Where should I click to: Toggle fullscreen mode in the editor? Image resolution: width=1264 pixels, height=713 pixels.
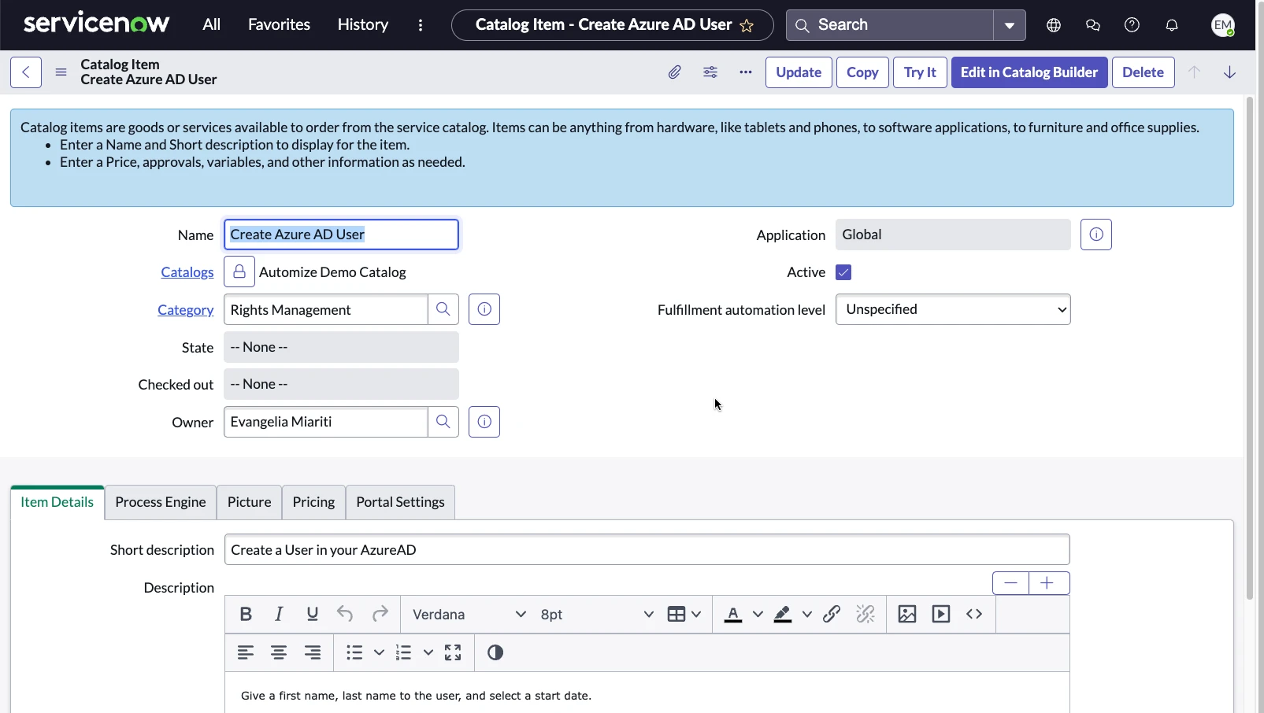[453, 652]
